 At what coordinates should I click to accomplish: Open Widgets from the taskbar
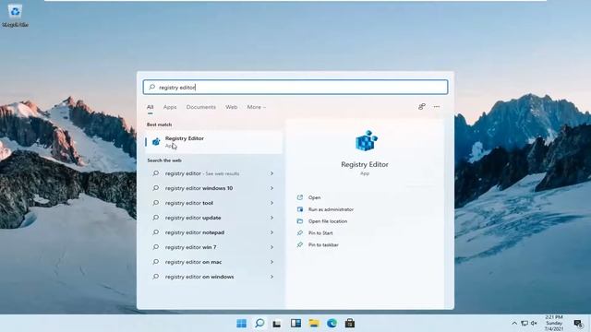click(x=295, y=323)
